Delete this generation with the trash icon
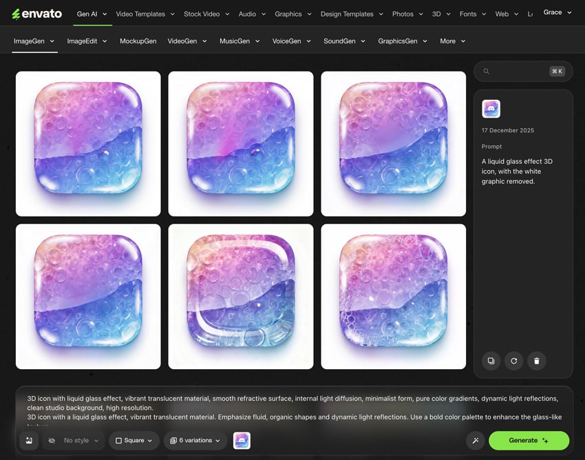 (537, 360)
